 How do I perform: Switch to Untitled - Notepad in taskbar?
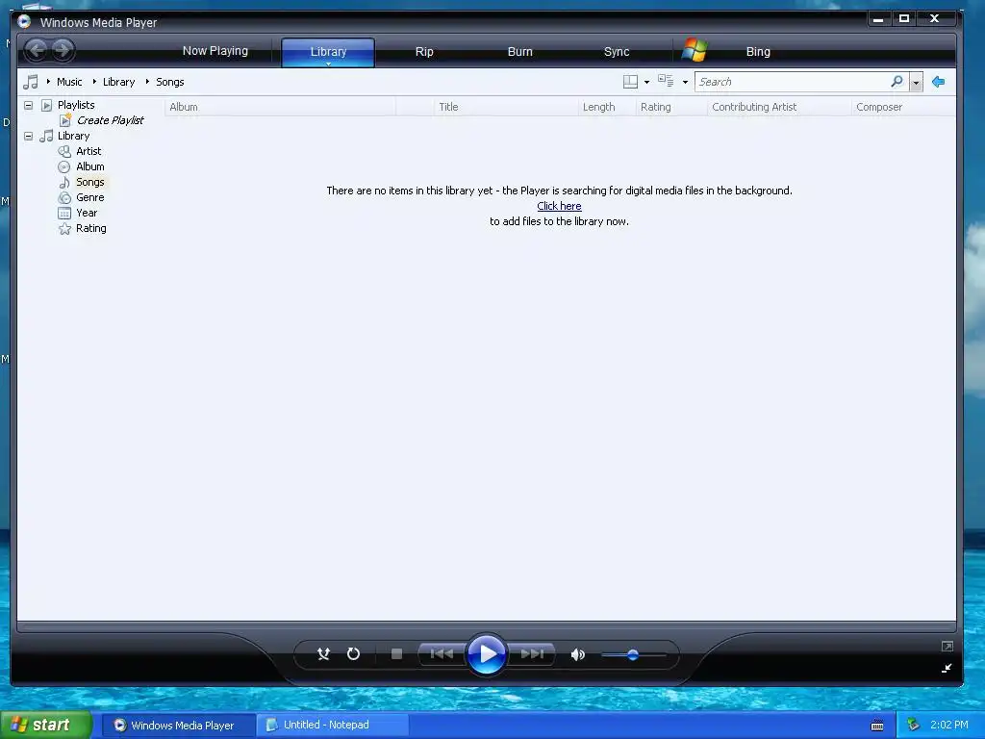(x=333, y=726)
